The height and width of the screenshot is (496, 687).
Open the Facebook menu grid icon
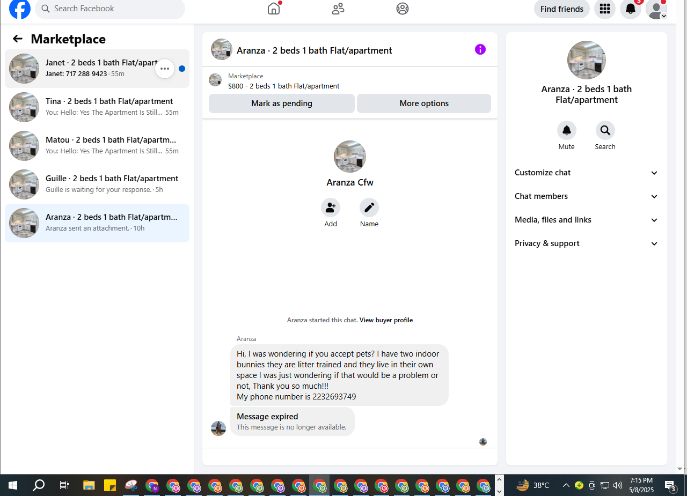[x=605, y=9]
